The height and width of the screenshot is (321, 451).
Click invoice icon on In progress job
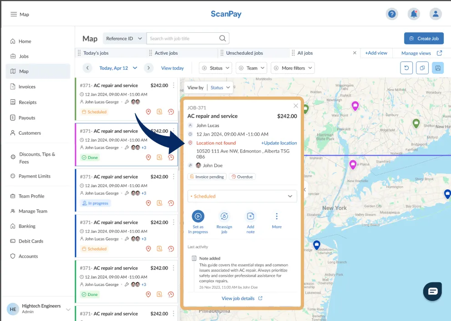159,203
